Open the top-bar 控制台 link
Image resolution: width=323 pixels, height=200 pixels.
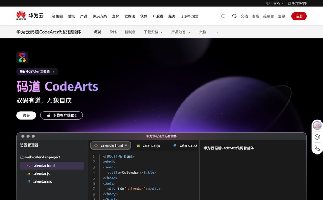268,16
